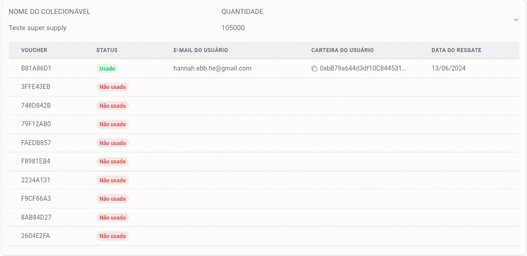Copy the user wallet address icon
This screenshot has height=256, width=527.
pos(314,69)
